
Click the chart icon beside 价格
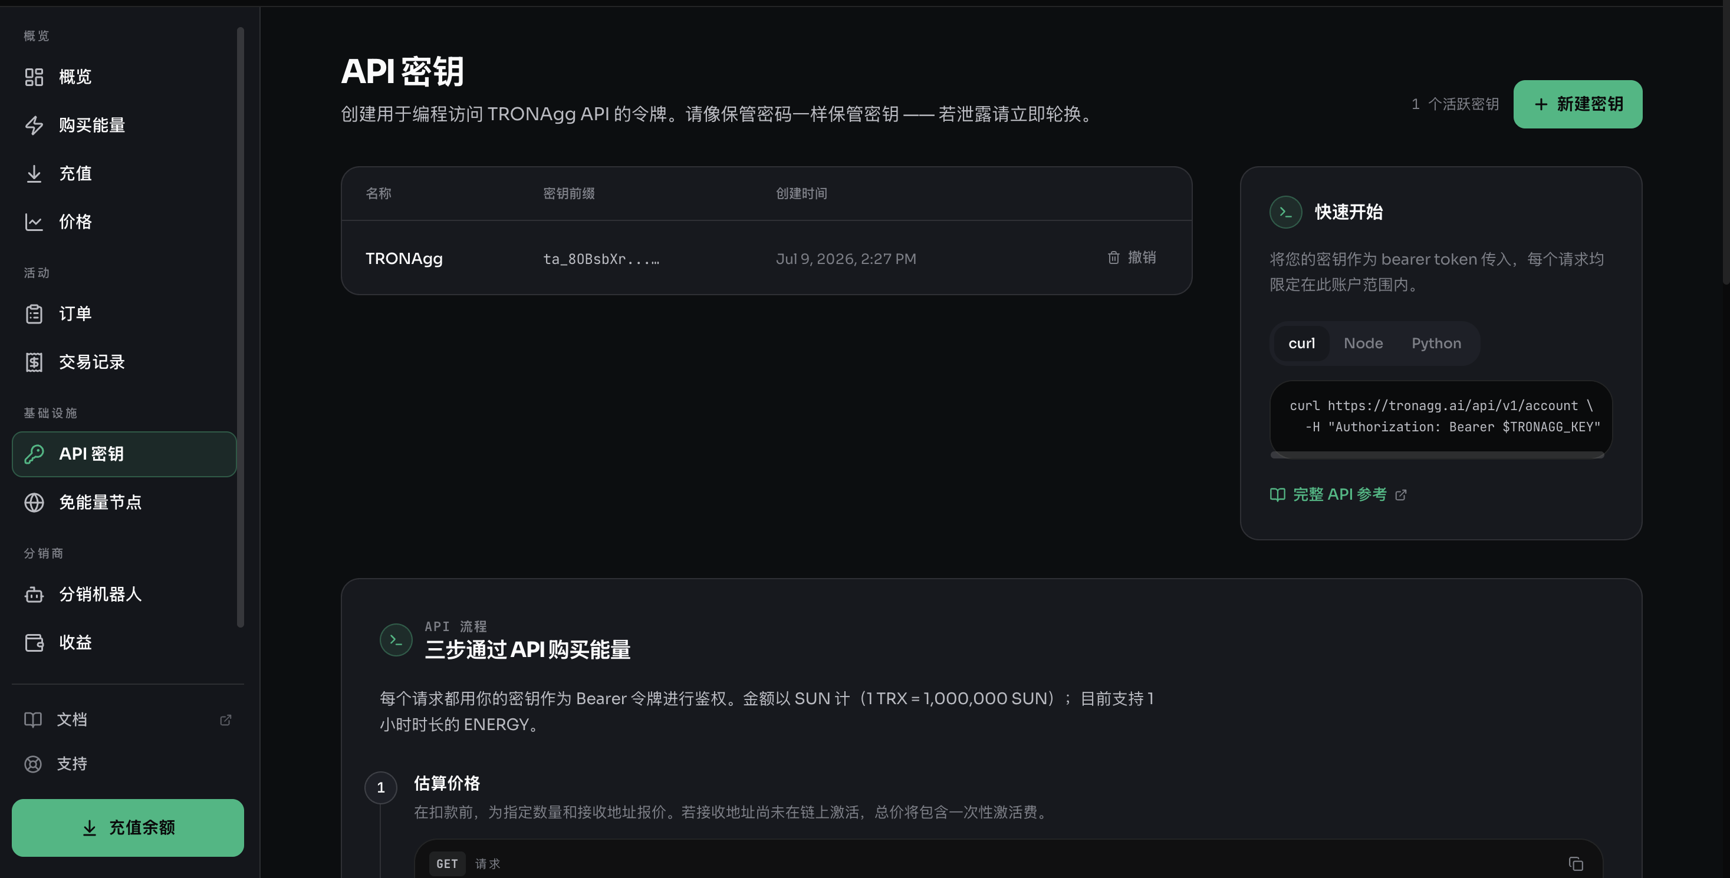tap(34, 222)
